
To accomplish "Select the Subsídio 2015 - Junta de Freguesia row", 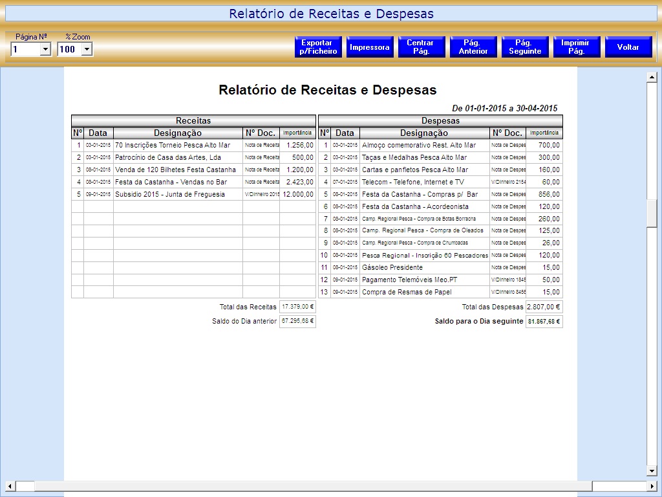I will tap(170, 194).
